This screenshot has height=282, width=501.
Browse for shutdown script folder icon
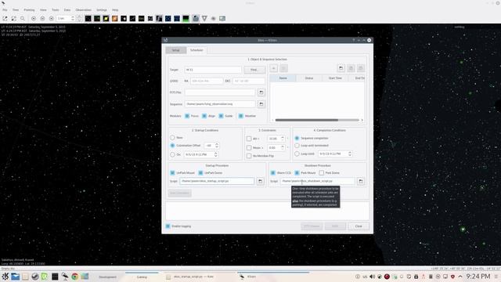tap(361, 181)
